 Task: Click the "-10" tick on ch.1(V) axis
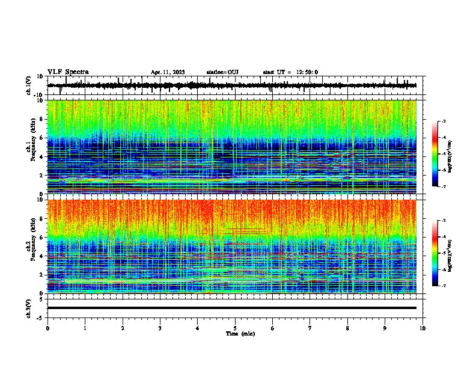[38, 95]
